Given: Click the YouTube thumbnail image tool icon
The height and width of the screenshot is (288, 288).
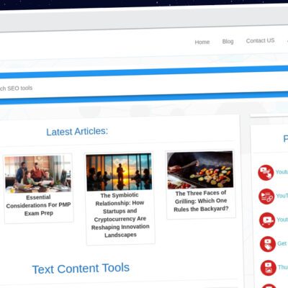Looking at the screenshot, I should click(269, 268).
